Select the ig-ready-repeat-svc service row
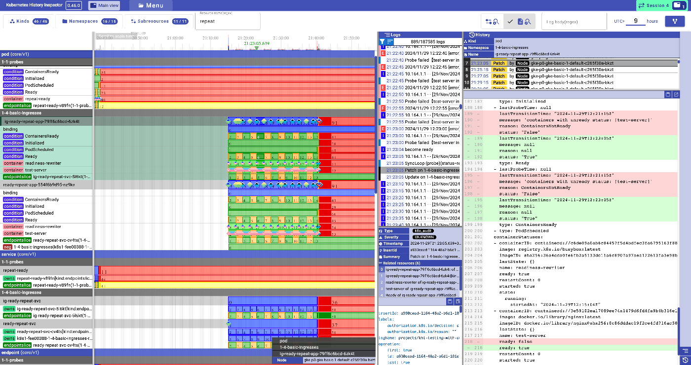The width and height of the screenshot is (691, 365). click(x=46, y=300)
